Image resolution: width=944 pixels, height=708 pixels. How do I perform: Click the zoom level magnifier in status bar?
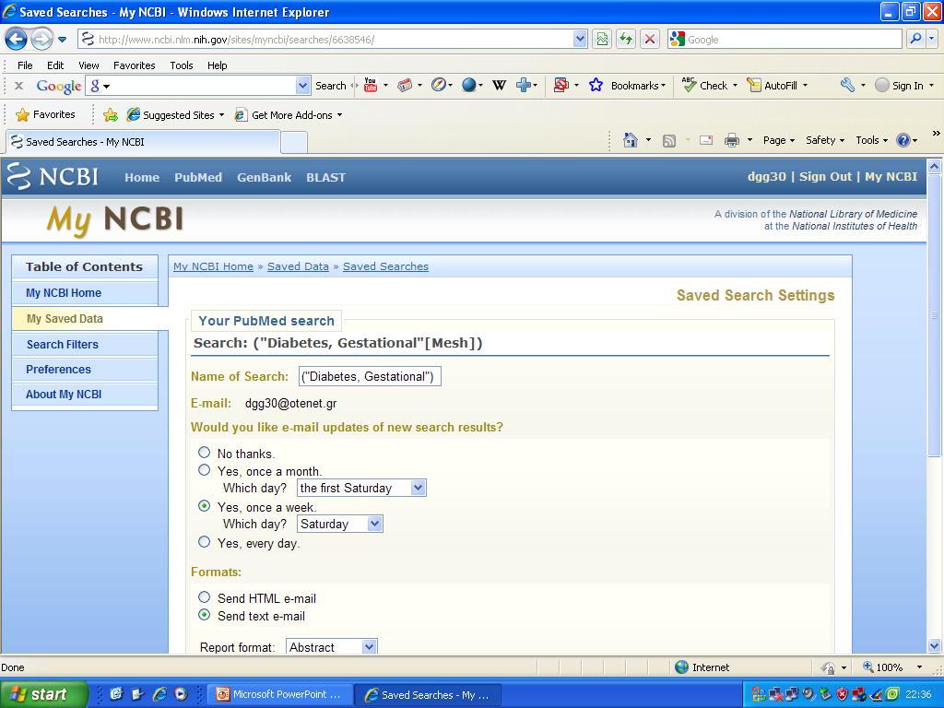tap(868, 667)
